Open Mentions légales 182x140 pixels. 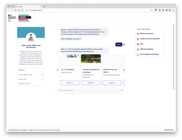pos(147,49)
